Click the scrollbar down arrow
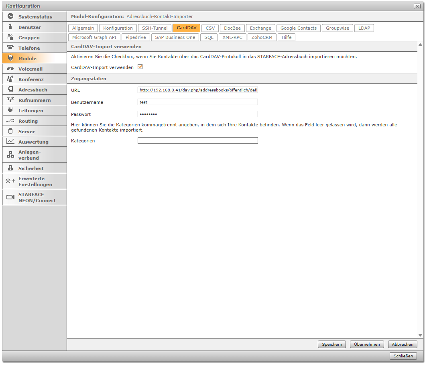The height and width of the screenshot is (365, 427). [420, 335]
